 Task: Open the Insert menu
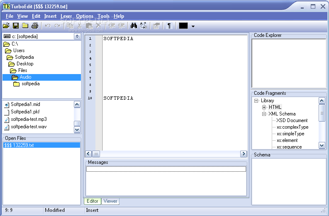point(50,16)
